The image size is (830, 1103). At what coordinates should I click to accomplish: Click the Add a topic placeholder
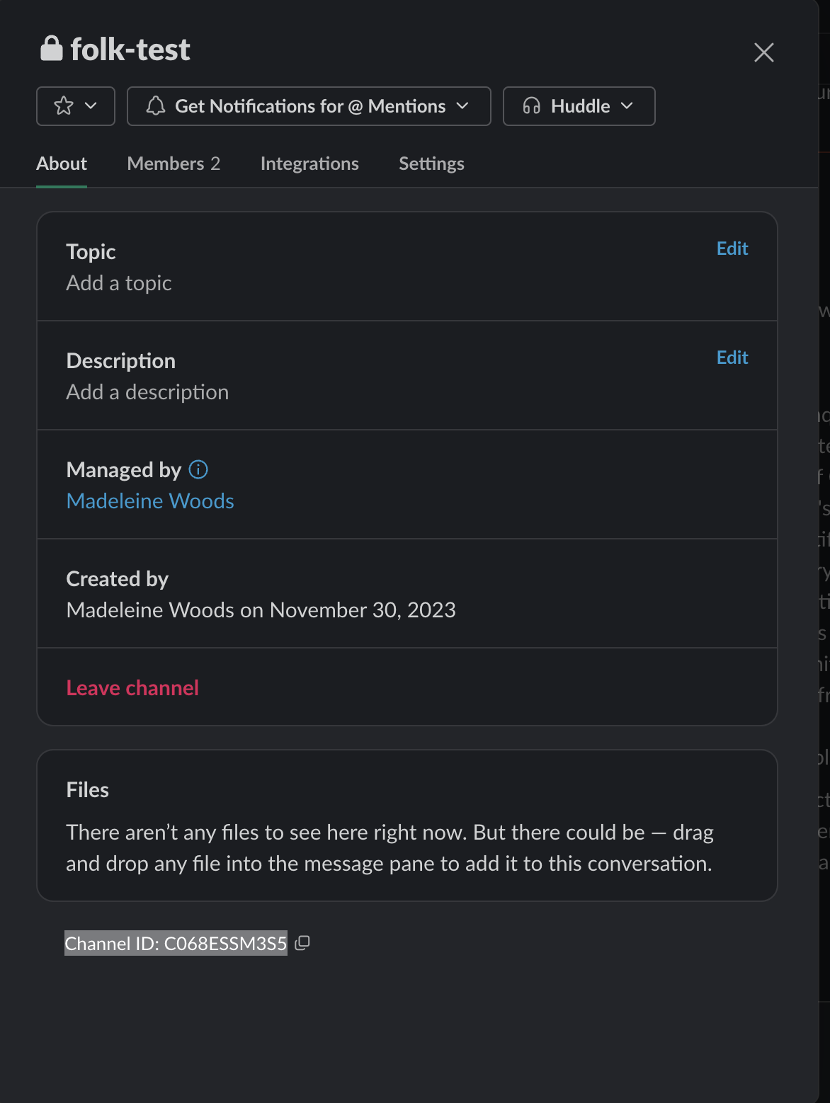119,283
